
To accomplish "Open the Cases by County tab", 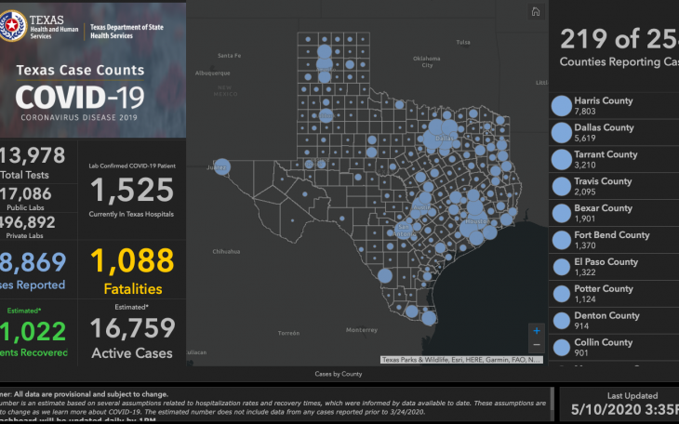I will (338, 374).
